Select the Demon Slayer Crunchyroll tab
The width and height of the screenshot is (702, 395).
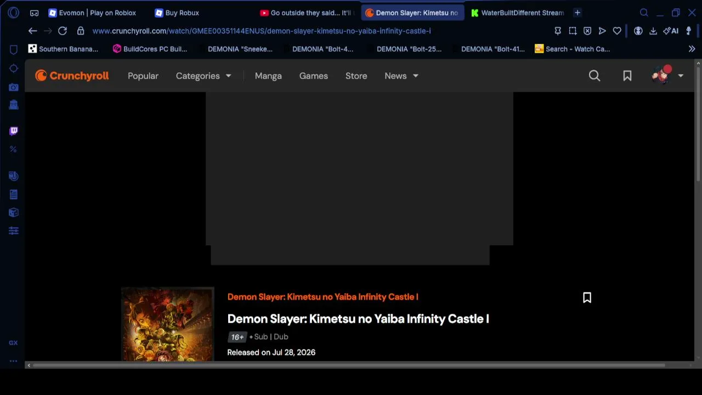click(x=412, y=13)
